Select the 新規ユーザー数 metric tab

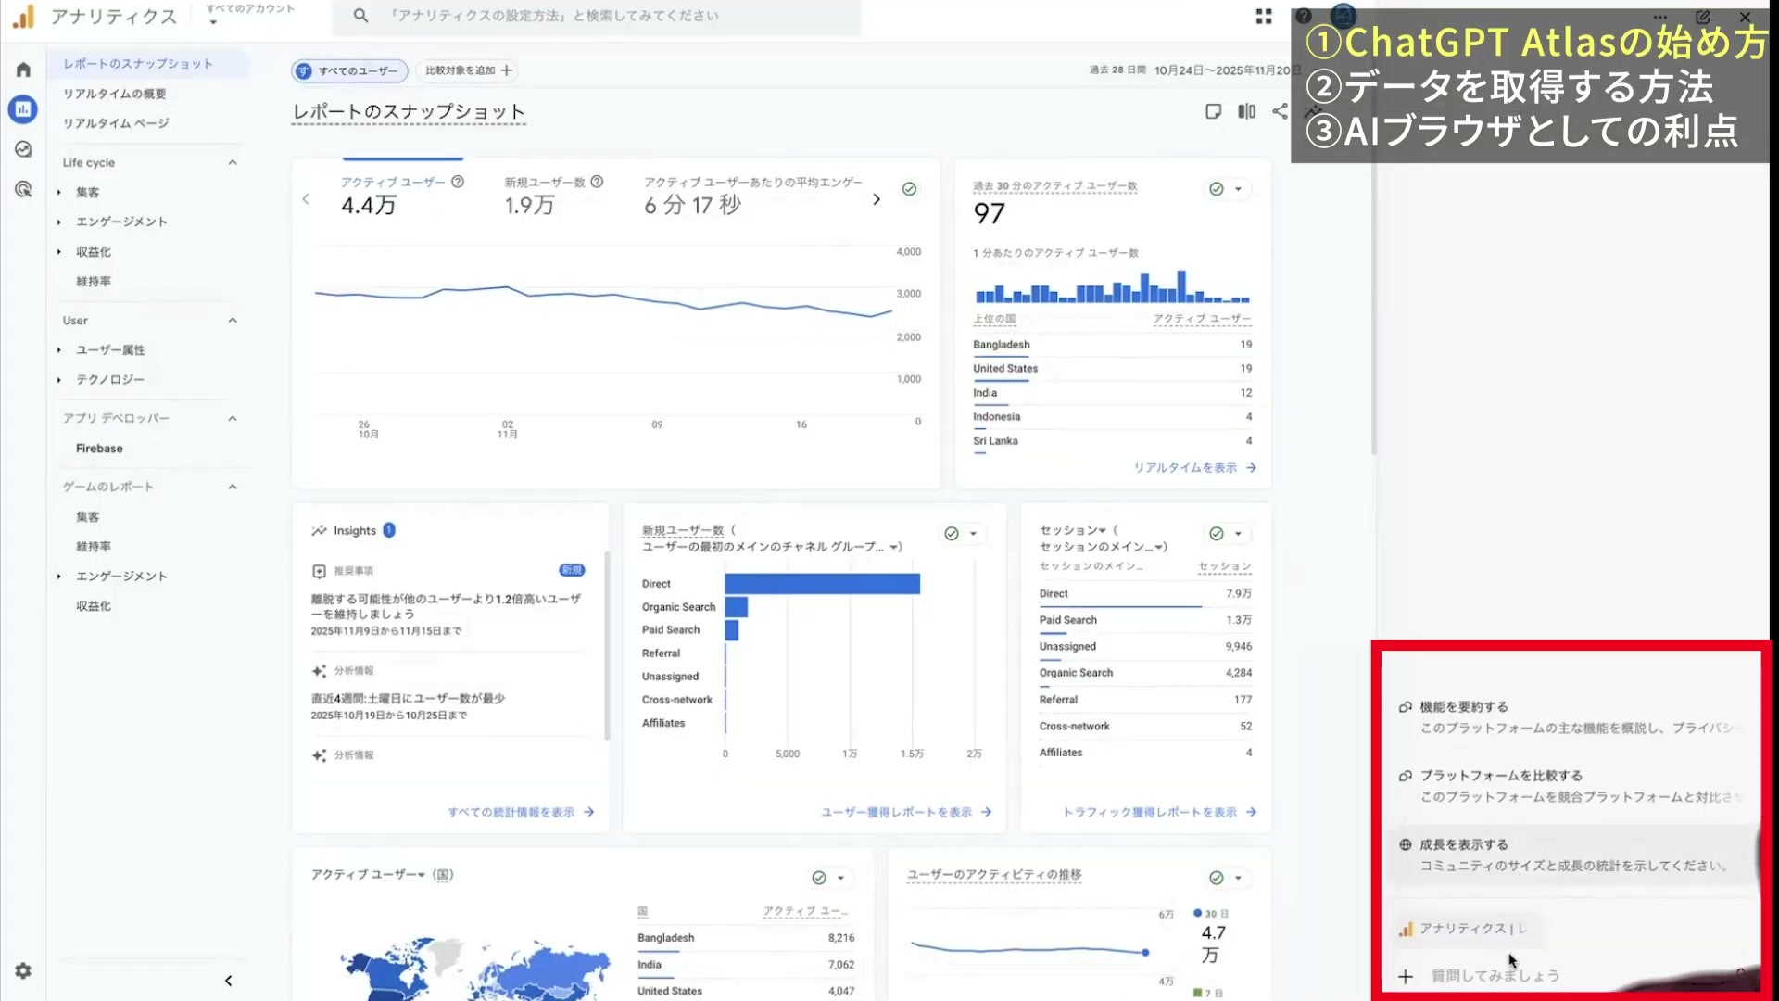pos(554,195)
